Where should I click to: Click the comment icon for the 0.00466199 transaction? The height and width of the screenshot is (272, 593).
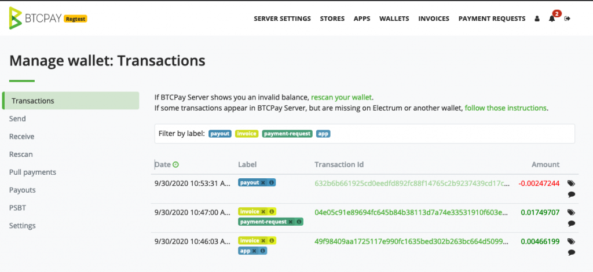[571, 252]
